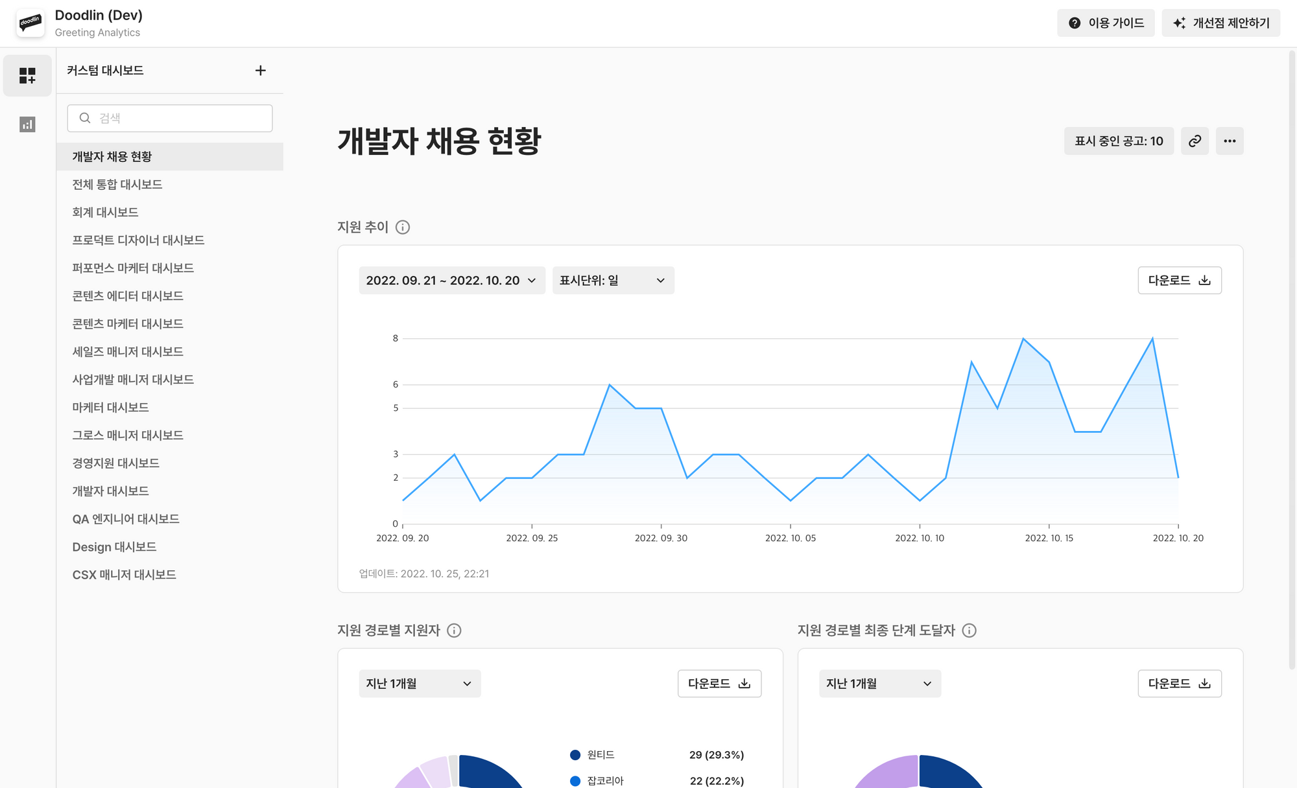Open 지난 1개월 dropdown for 최종 단계 도달자
The width and height of the screenshot is (1297, 788).
click(879, 684)
